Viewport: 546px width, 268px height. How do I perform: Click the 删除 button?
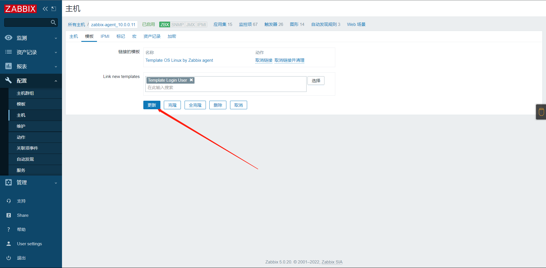click(218, 105)
